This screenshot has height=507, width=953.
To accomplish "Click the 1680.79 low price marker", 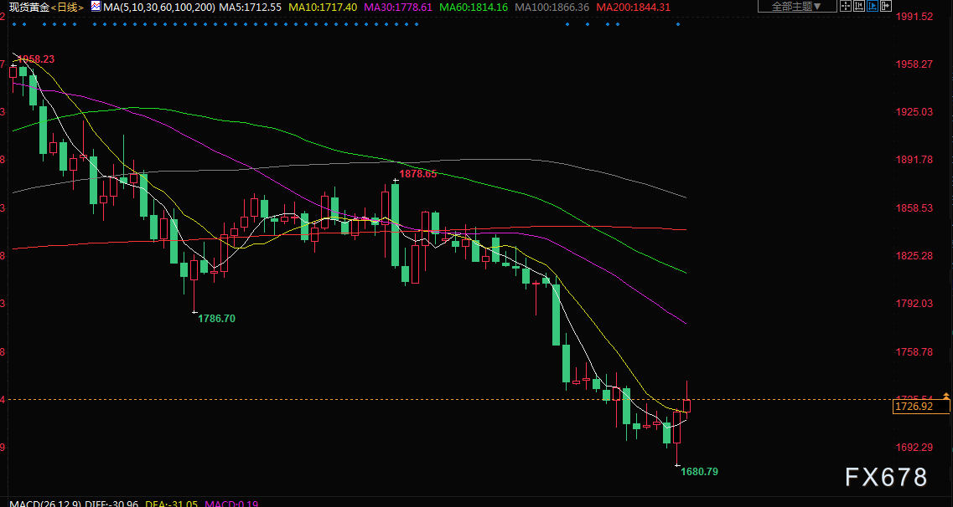I will pos(699,471).
